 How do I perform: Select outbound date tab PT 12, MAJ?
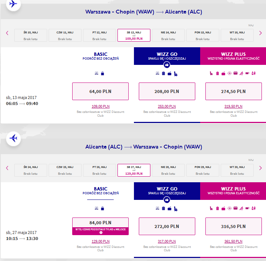(100, 35)
